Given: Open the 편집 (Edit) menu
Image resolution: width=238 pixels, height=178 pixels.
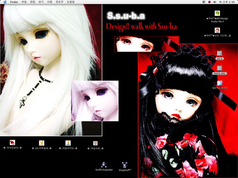Looking at the screenshot, I should click(32, 2).
